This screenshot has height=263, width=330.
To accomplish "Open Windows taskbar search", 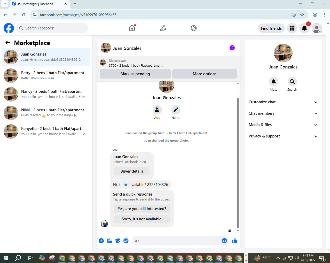I will (x=18, y=258).
